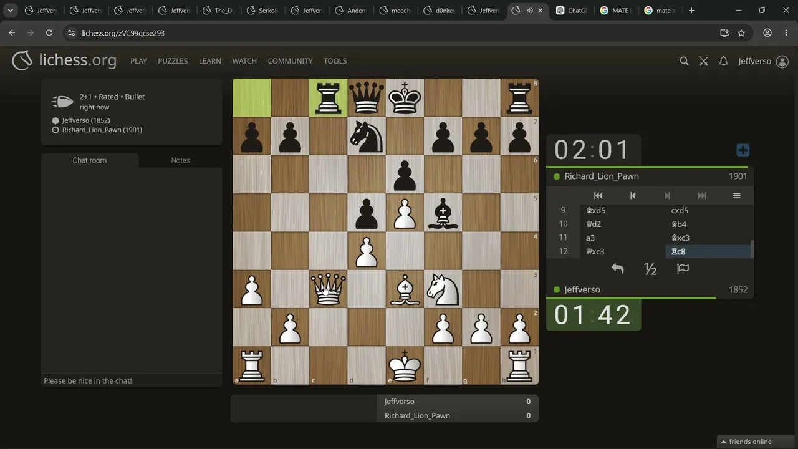Open the TOOLS menu
The height and width of the screenshot is (449, 798).
[335, 61]
